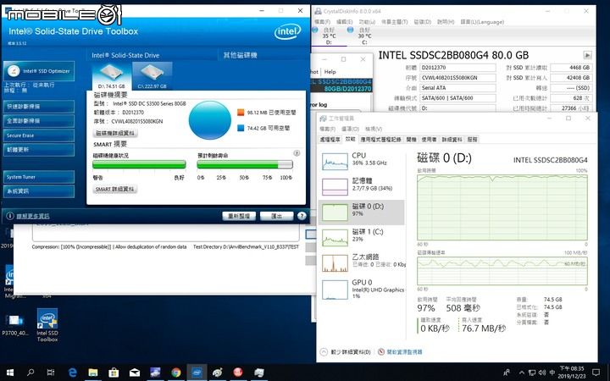
Task: Select 磁碟 1 (C:) in Task Manager sidebar
Action: [x=361, y=237]
